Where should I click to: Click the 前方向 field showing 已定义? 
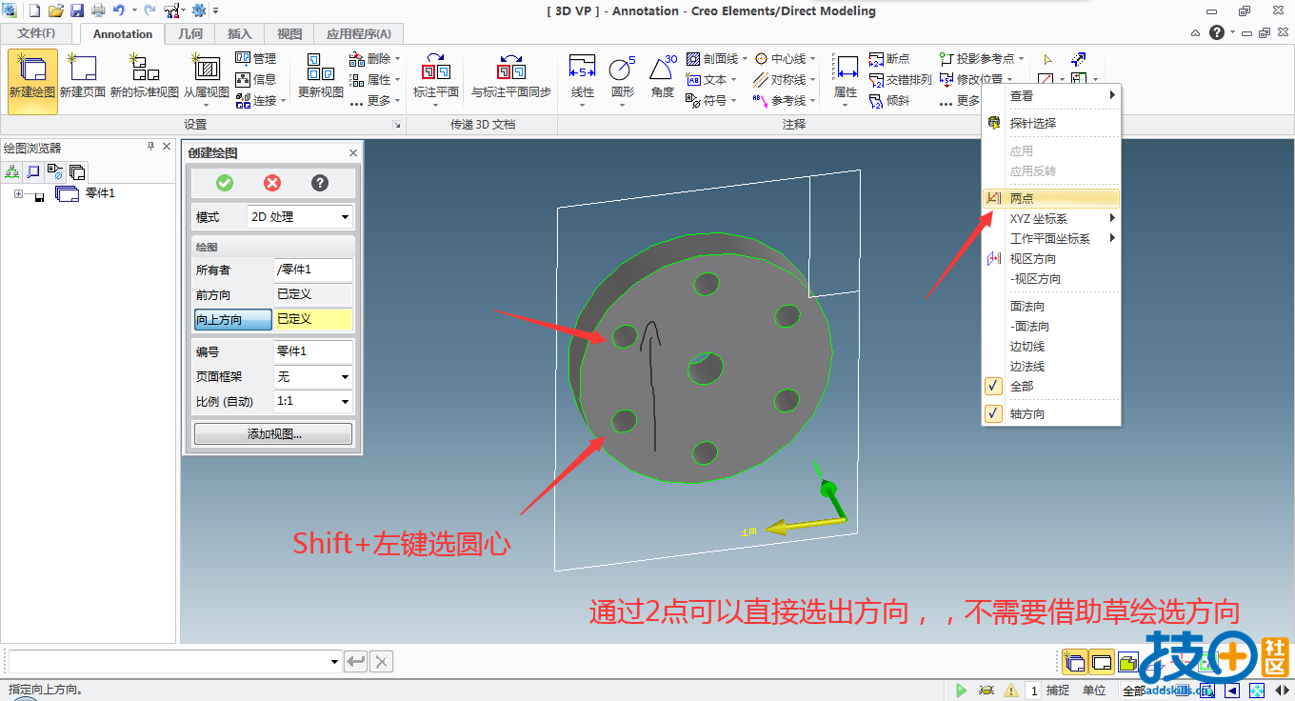(313, 295)
